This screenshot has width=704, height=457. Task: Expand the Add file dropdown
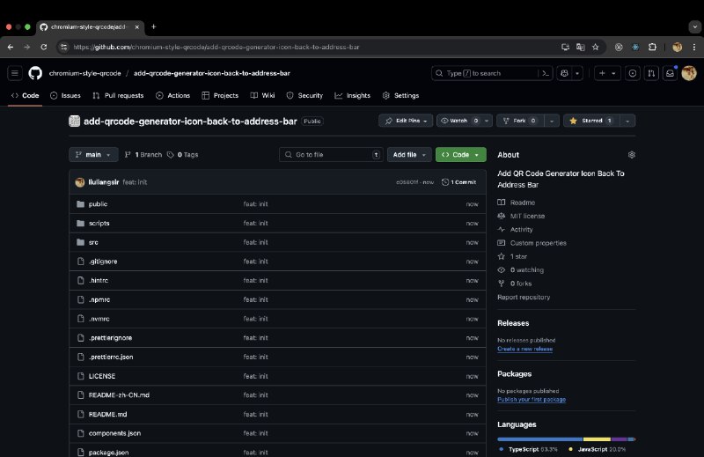point(408,154)
